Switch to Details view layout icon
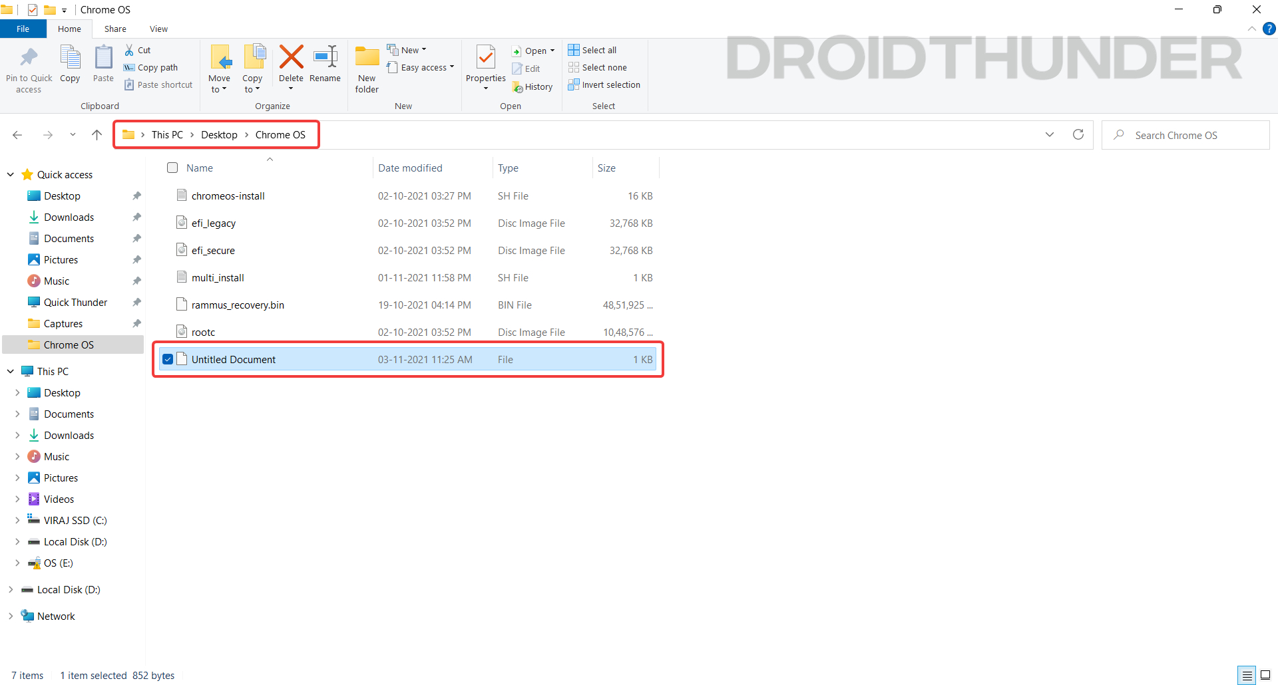 click(1247, 675)
